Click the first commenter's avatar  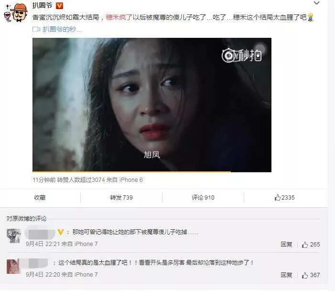tap(14, 236)
